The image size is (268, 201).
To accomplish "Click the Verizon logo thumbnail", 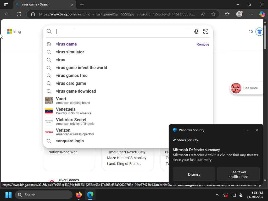I will pyautogui.click(x=49, y=132).
